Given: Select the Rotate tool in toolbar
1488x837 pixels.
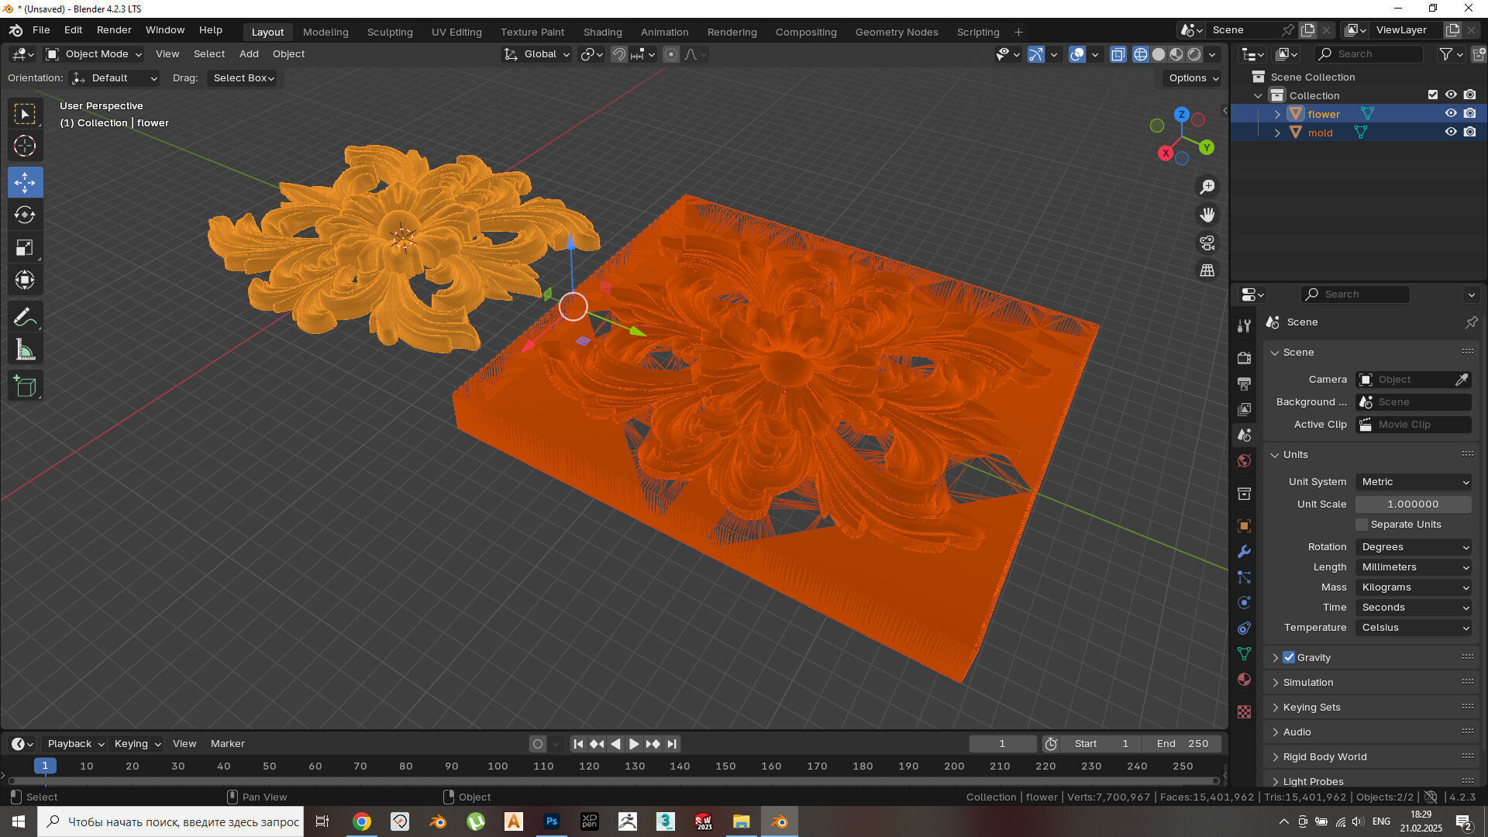Looking at the screenshot, I should click(x=25, y=215).
